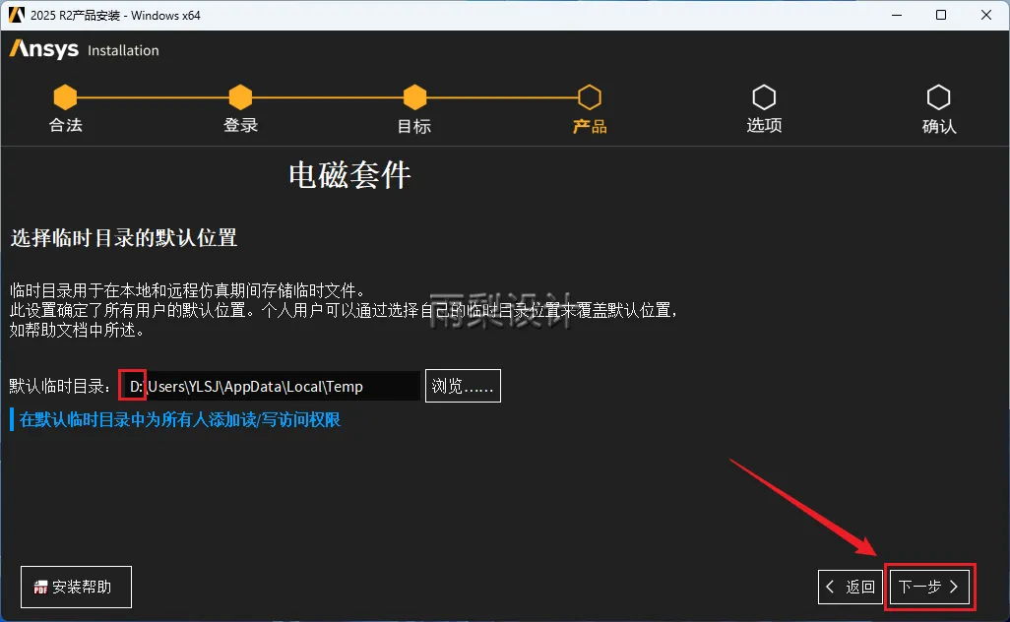
Task: Proceed with the 下一步 button
Action: (929, 587)
